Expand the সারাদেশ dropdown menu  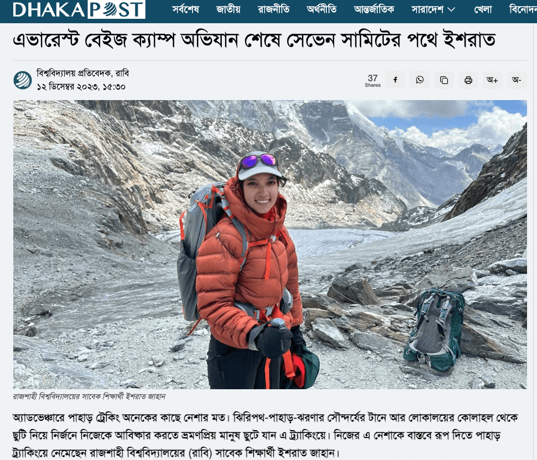click(x=433, y=9)
